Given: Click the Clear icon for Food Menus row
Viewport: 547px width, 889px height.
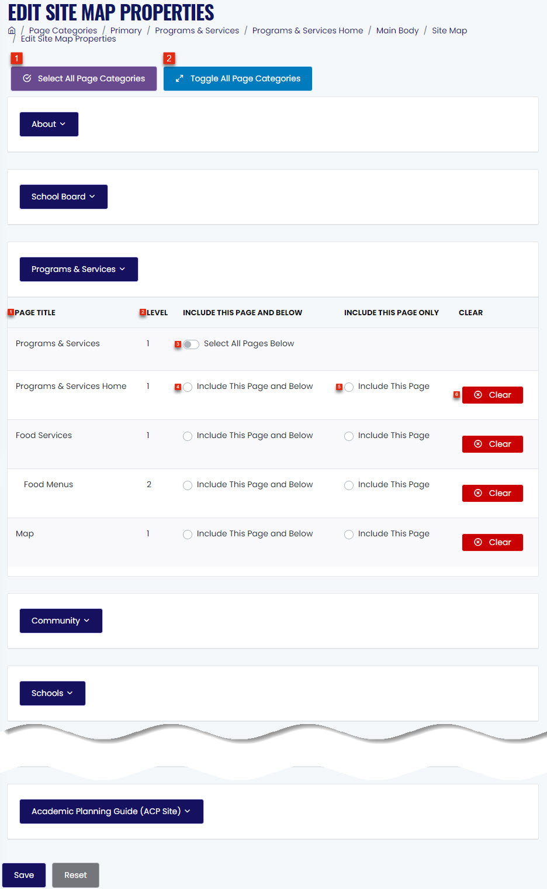Looking at the screenshot, I should pos(478,493).
